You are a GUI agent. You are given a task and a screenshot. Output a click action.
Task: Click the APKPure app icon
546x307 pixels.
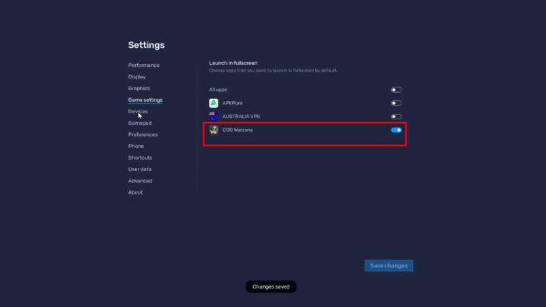coord(214,103)
